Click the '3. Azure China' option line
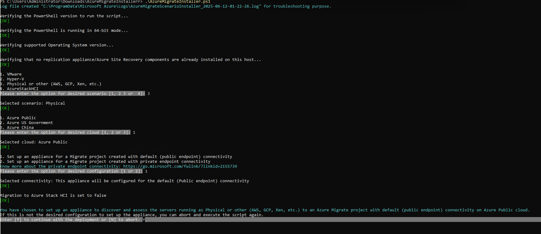The height and width of the screenshot is (234, 541). point(17,127)
